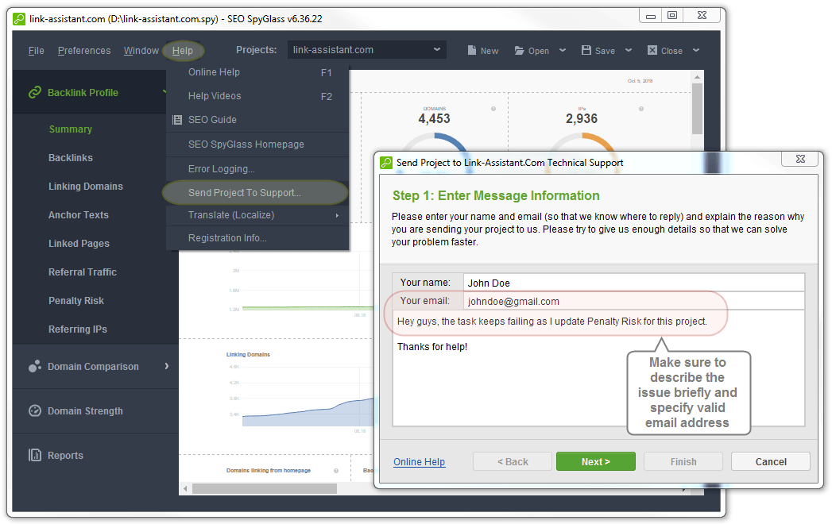Click the scroll-up arrow of the vertical scrollbar
832x524 pixels.
point(697,78)
